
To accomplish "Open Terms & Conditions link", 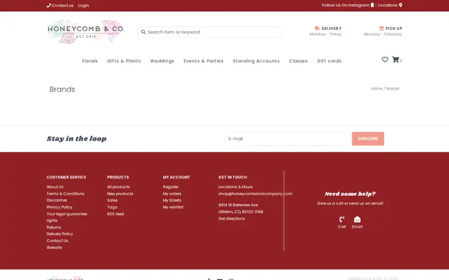I will click(65, 194).
